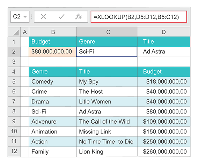Screen dimensions: 198x164
Task: Select cell with $80,000,000.00 in row 2
Action: click(x=53, y=52)
